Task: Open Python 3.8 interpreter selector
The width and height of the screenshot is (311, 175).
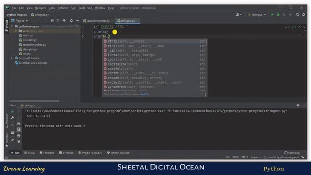Action: [281, 157]
